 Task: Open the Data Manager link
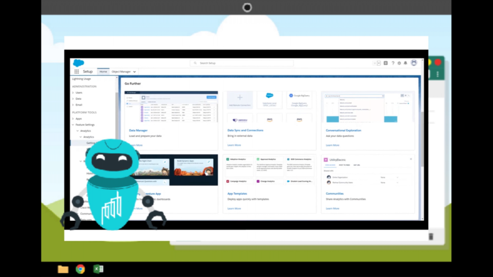138,130
